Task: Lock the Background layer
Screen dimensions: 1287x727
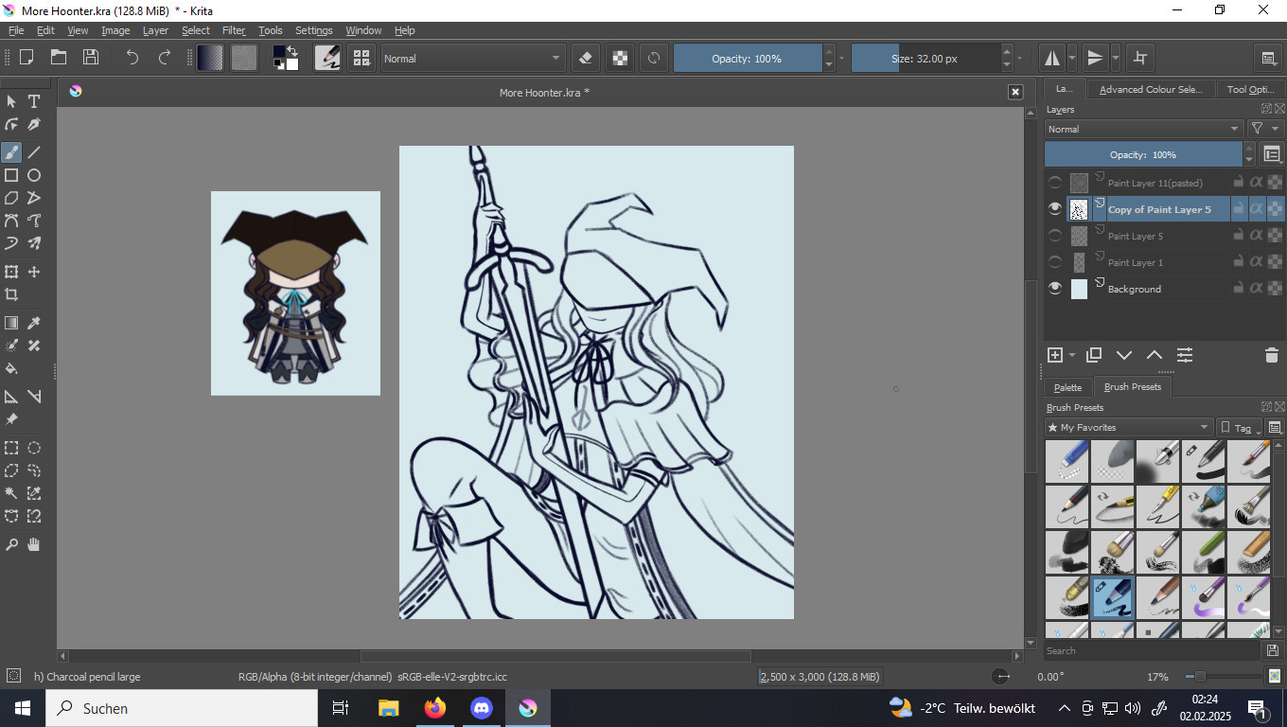Action: (1238, 288)
